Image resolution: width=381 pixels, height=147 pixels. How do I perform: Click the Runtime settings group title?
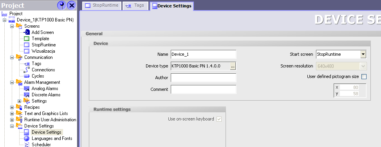tap(112, 109)
